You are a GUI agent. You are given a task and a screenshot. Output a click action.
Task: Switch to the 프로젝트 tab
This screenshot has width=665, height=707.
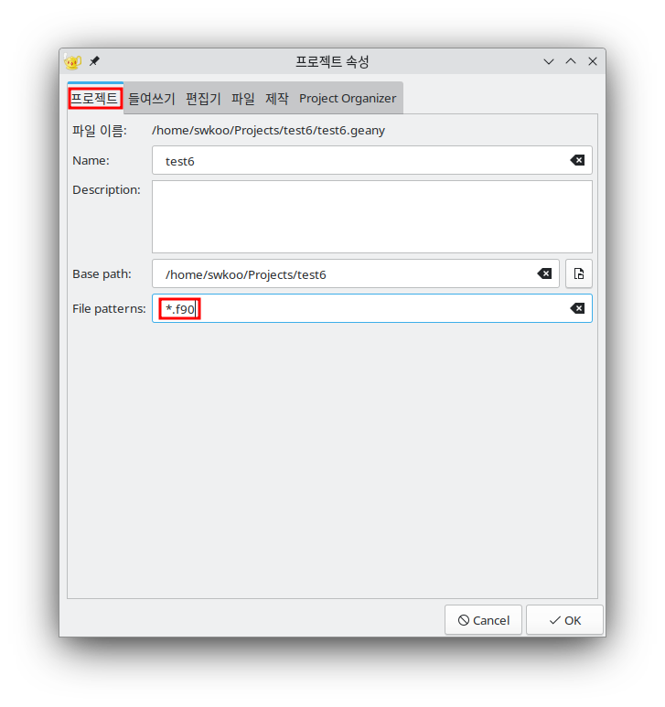click(95, 98)
